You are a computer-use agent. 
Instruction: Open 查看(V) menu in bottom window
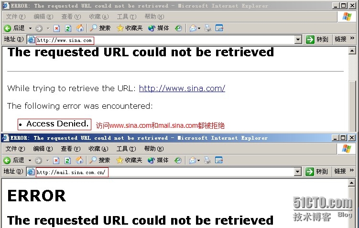pyautogui.click(x=71, y=149)
